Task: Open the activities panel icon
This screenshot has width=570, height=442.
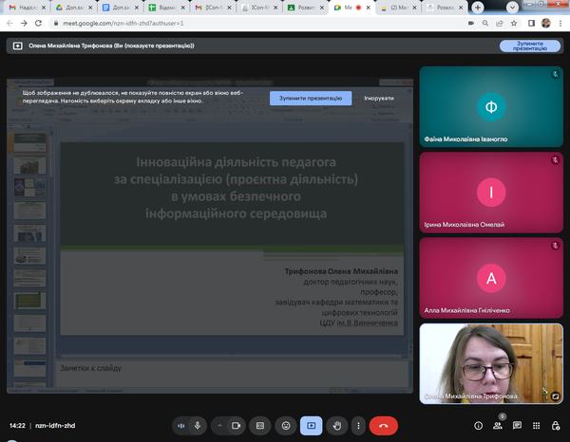Action: click(538, 426)
